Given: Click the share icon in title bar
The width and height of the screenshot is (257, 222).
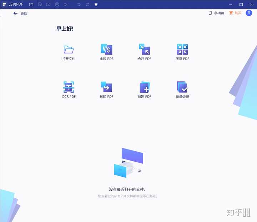Looking at the screenshot, I should point(66,4).
